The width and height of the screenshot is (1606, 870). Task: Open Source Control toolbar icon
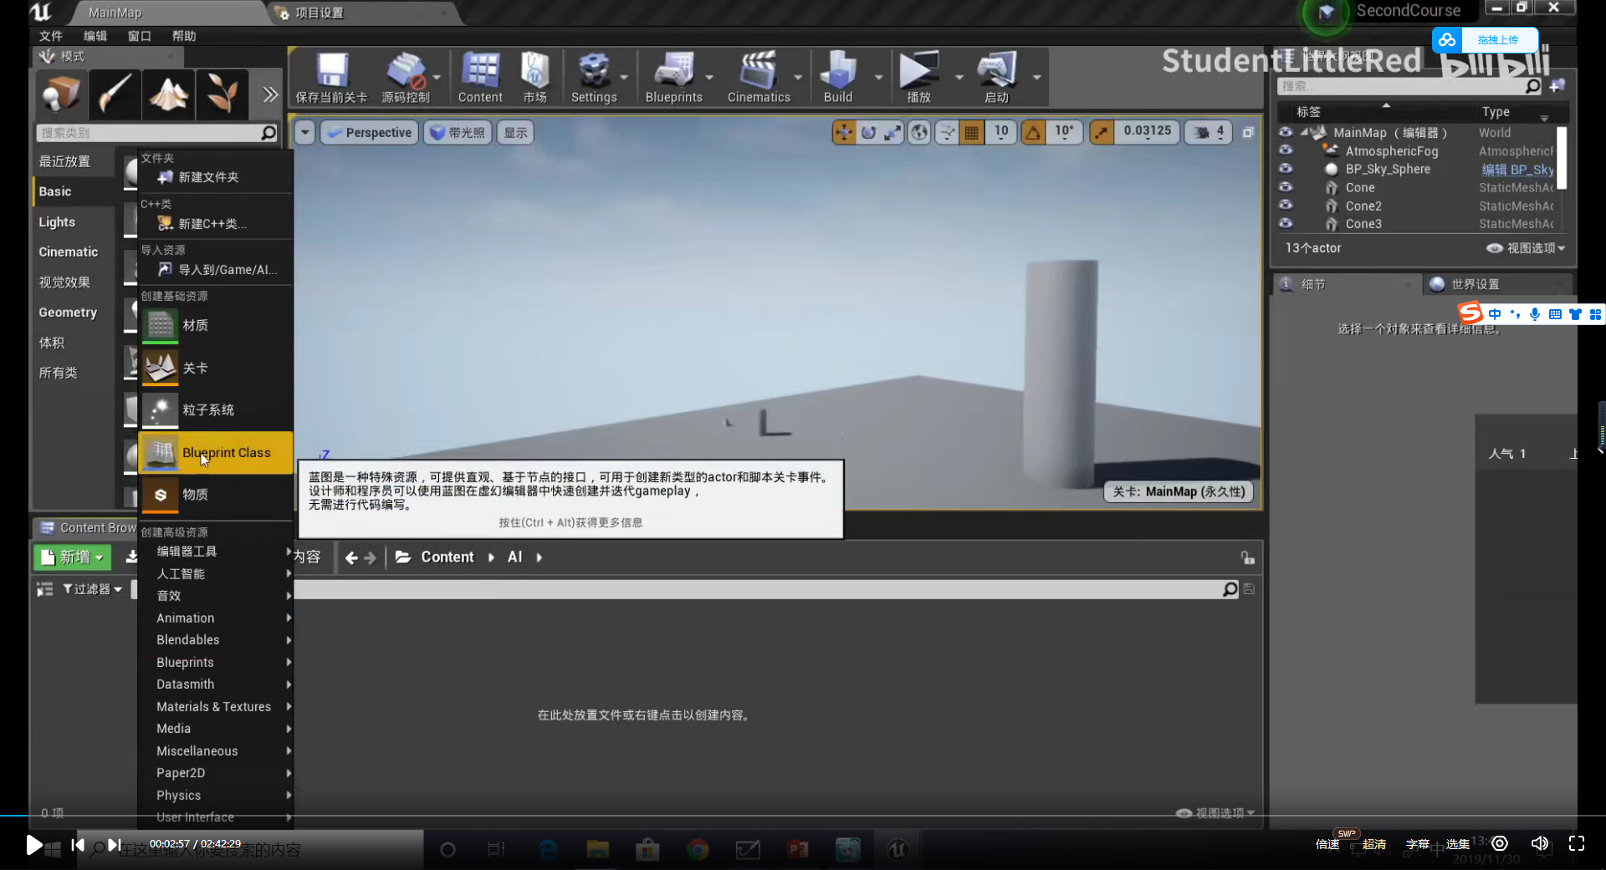pyautogui.click(x=407, y=78)
